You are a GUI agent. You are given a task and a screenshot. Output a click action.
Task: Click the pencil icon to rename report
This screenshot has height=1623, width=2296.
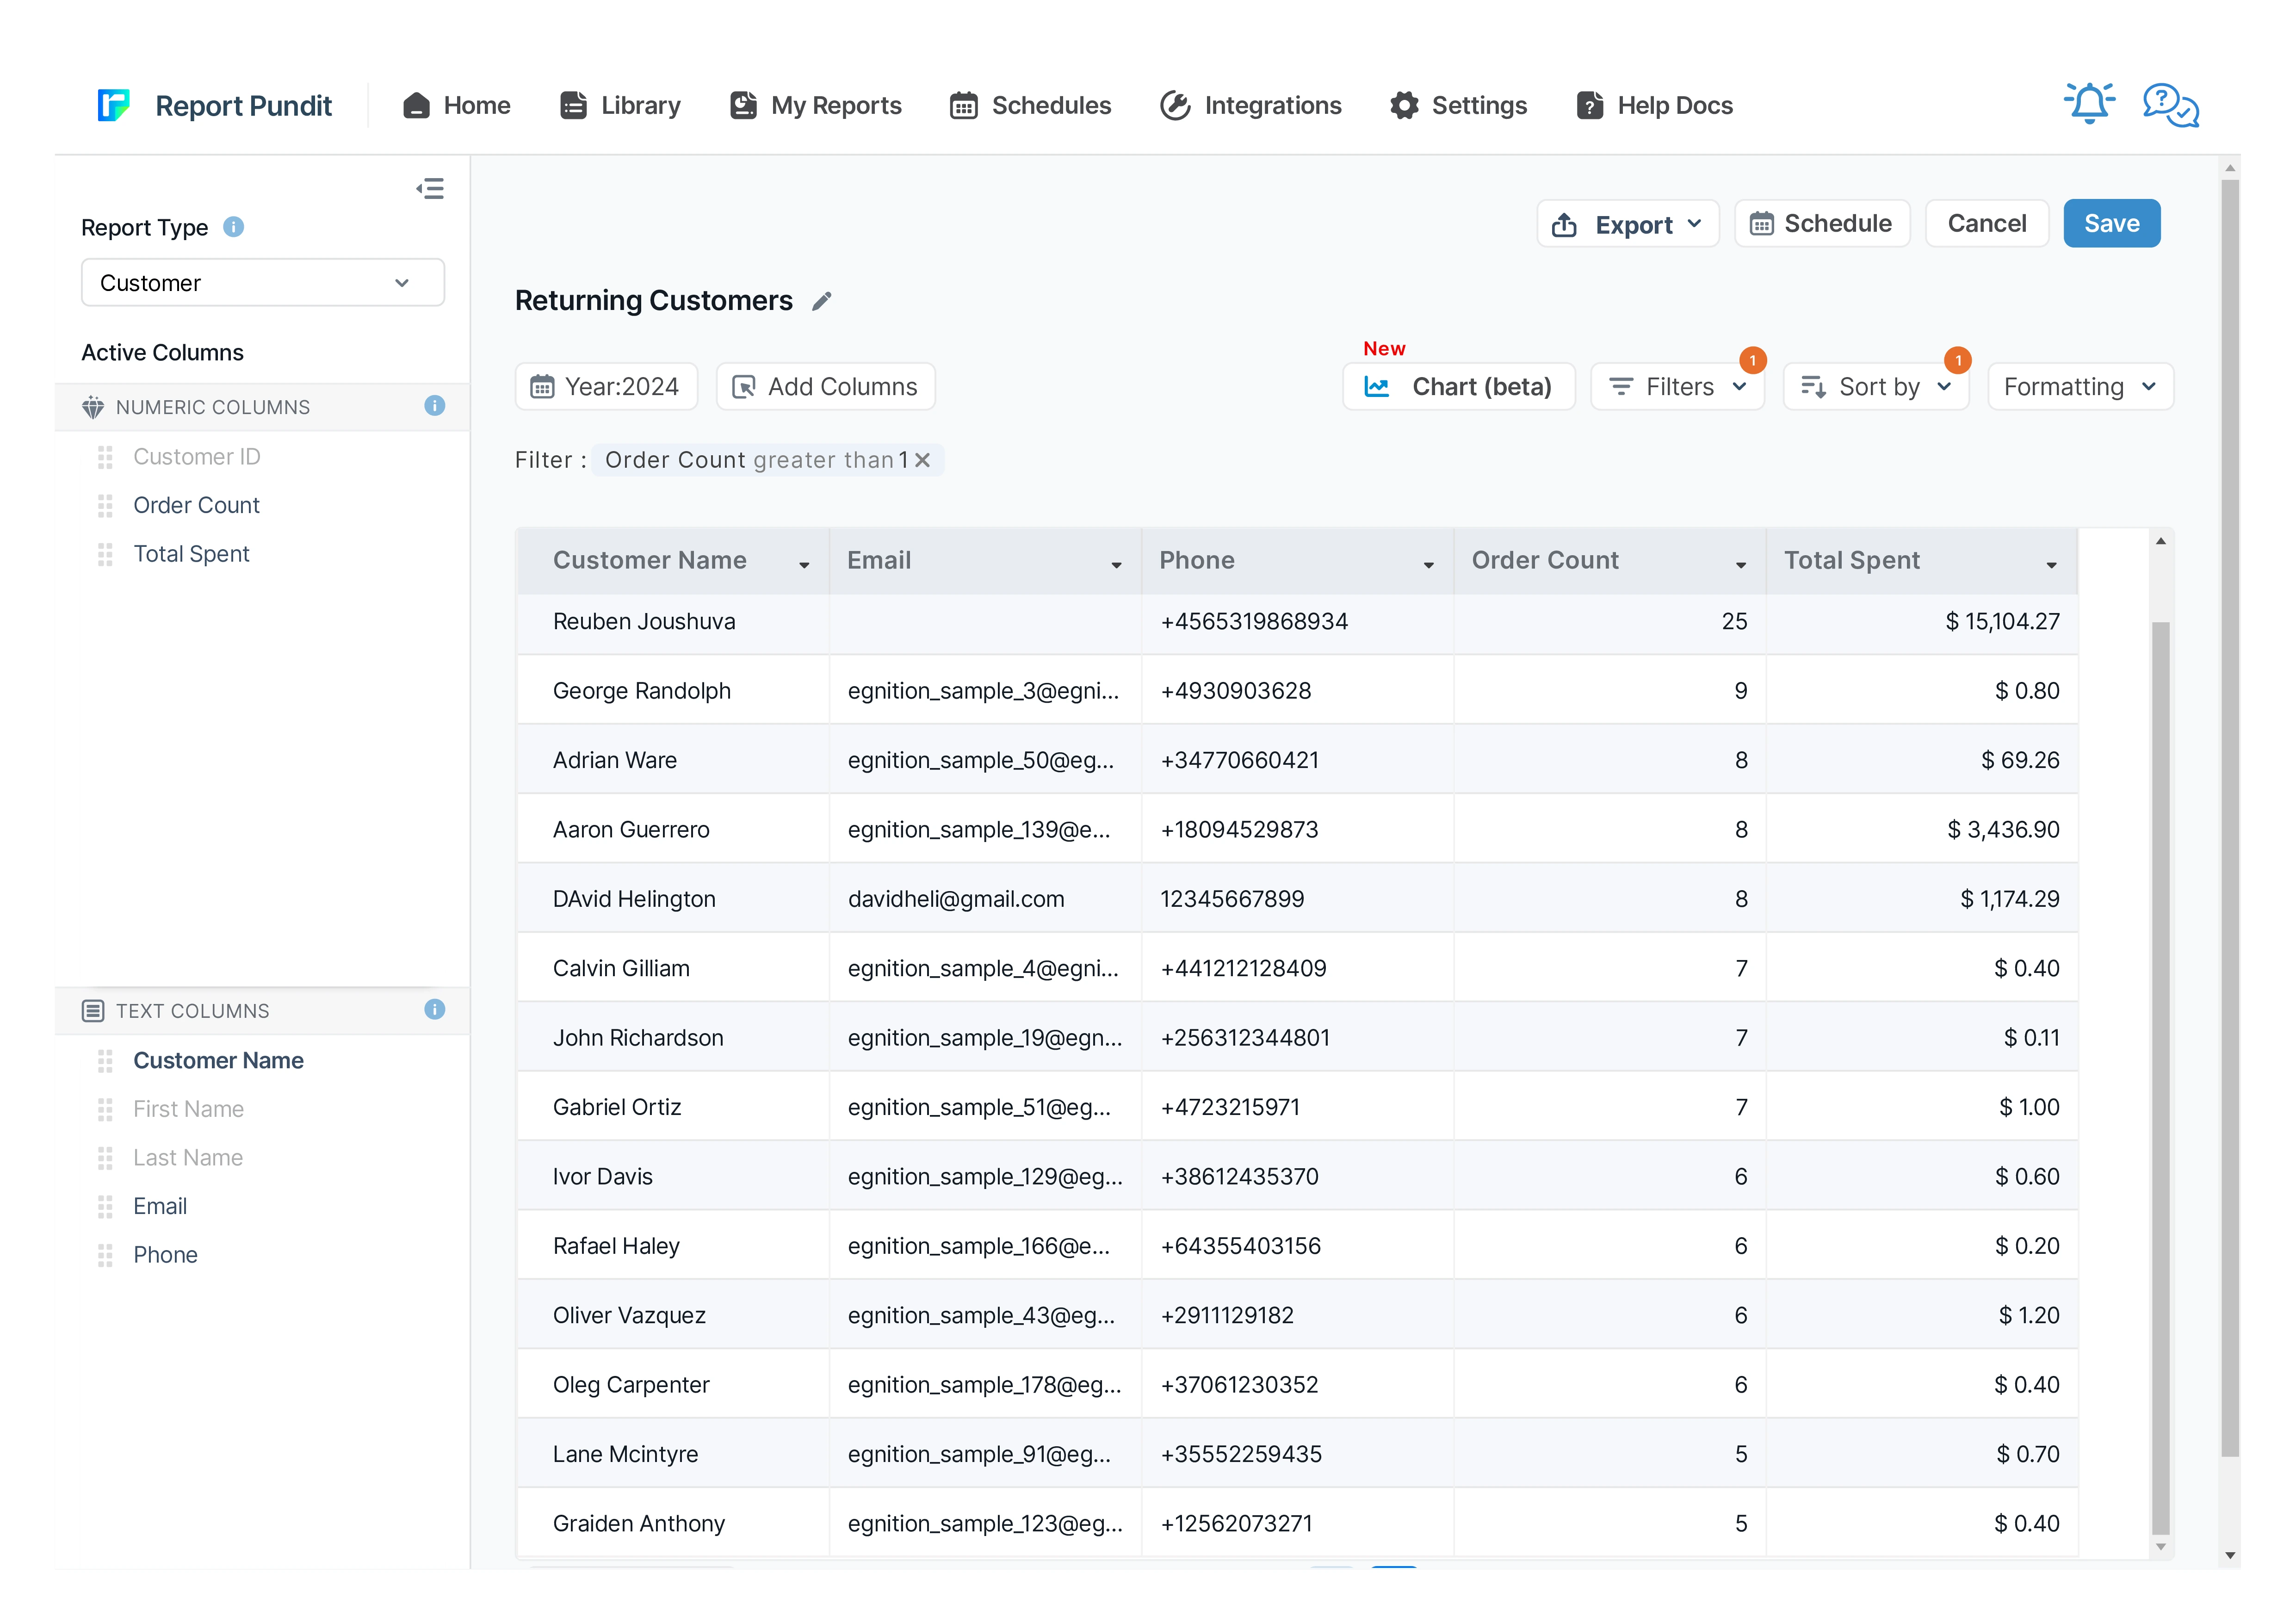click(x=822, y=301)
